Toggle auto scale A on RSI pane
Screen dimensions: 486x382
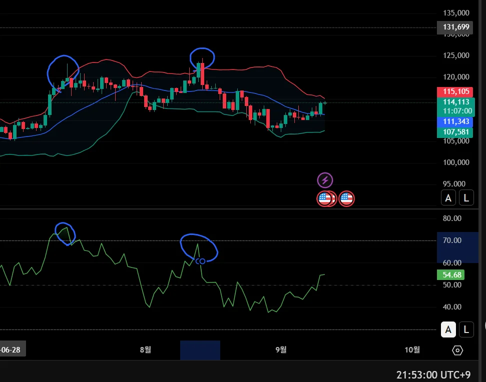tap(448, 329)
